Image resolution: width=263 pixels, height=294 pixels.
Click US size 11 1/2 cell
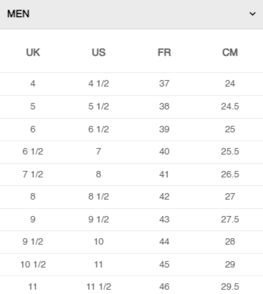tap(99, 287)
